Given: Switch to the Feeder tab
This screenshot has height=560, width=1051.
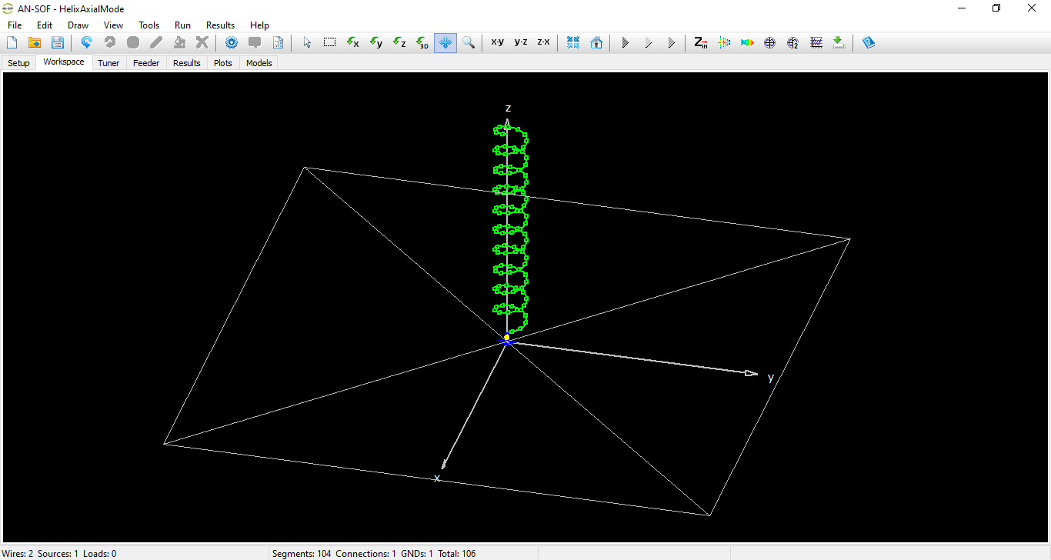Looking at the screenshot, I should point(146,63).
